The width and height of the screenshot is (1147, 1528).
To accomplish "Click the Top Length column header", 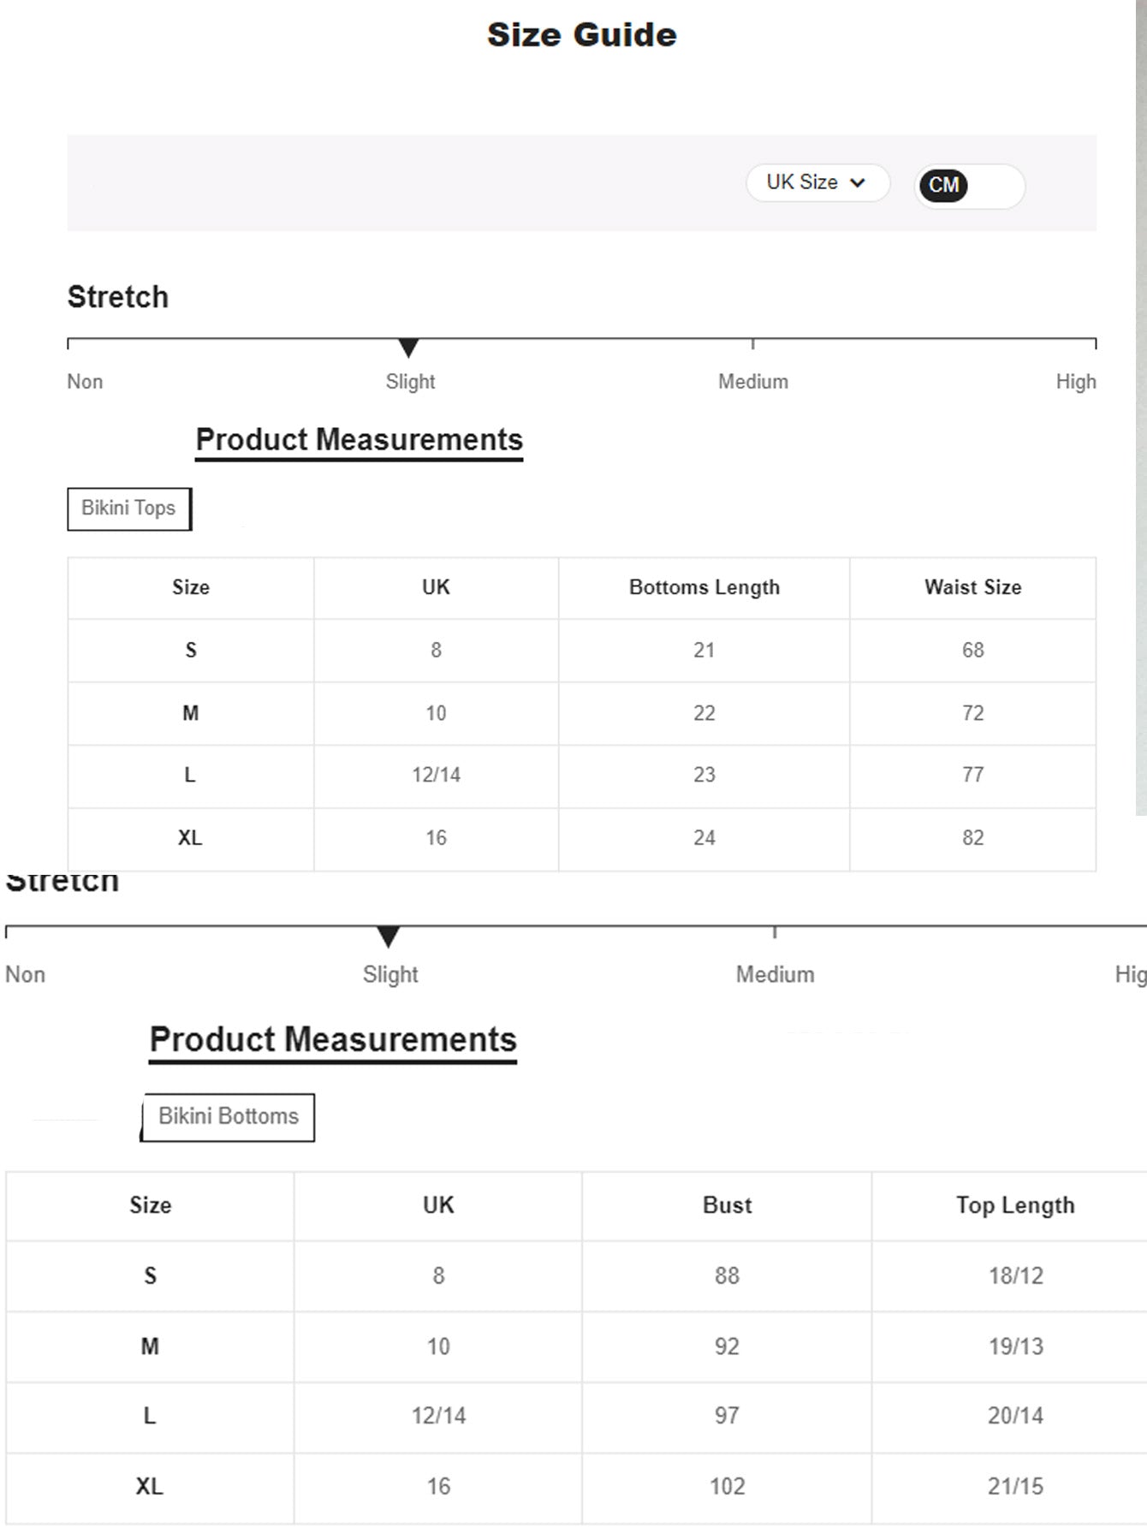I will pos(1014,1205).
